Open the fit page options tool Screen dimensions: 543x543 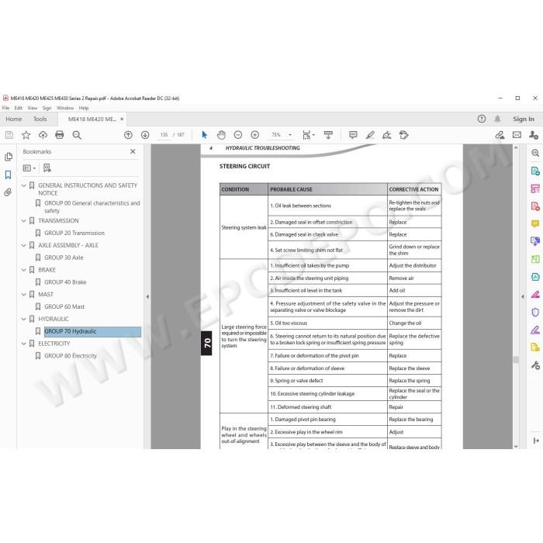308,135
